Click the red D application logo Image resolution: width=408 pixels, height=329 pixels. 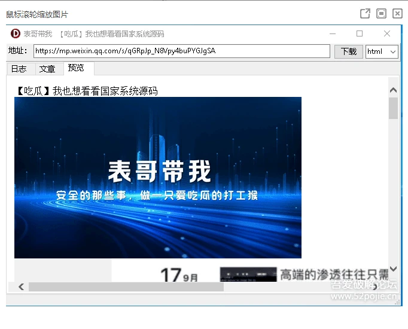click(16, 33)
